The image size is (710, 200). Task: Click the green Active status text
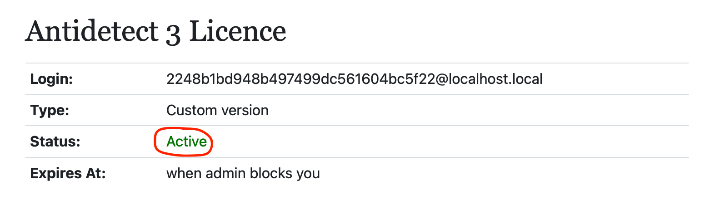click(186, 142)
